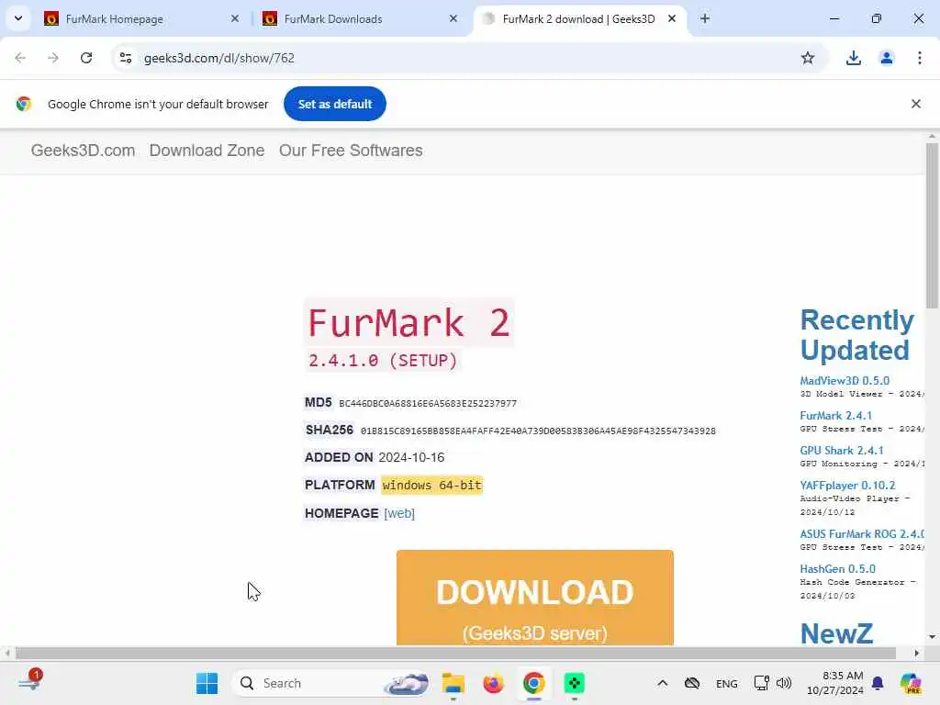Open the Geeks3D.com nav link

(x=83, y=151)
